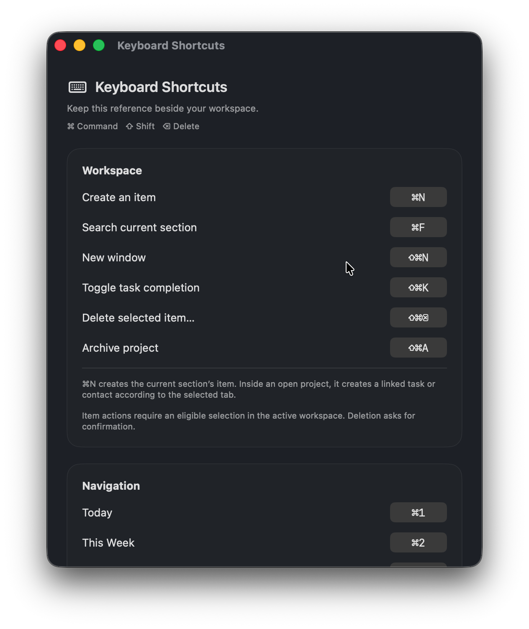Click the Today navigation row label
529x629 pixels.
(97, 513)
